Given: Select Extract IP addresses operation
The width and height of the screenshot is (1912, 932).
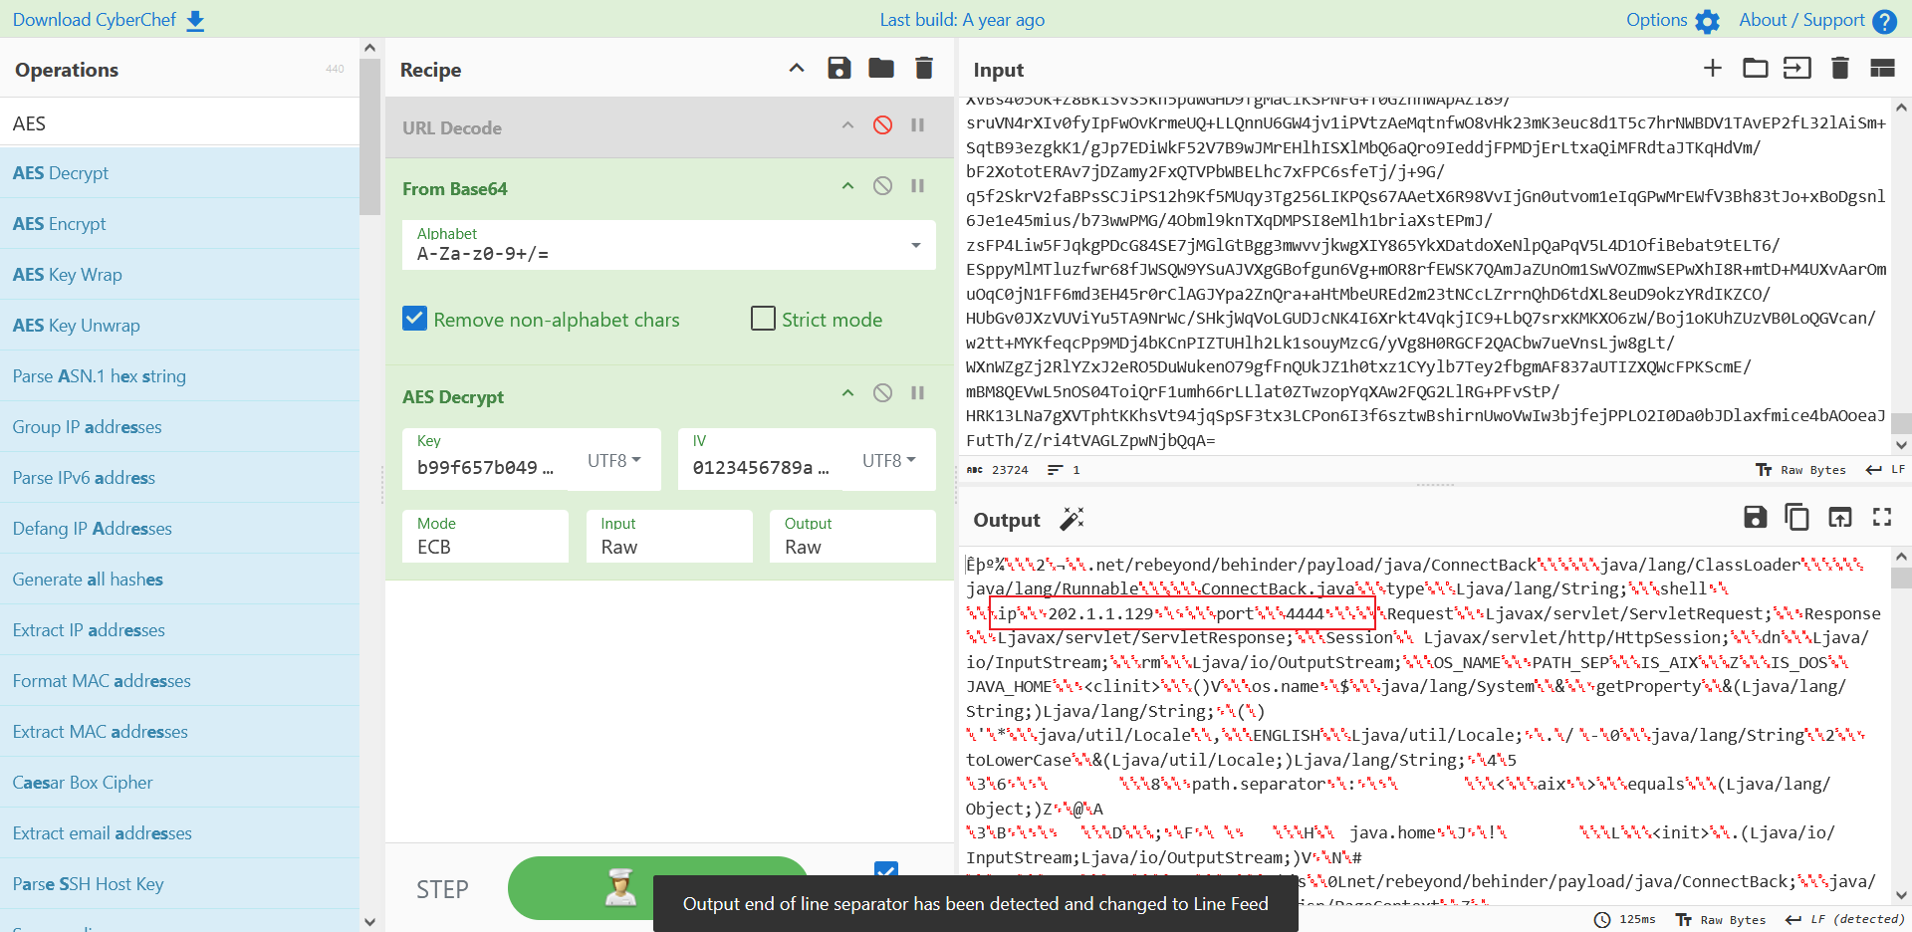Looking at the screenshot, I should pos(179,630).
